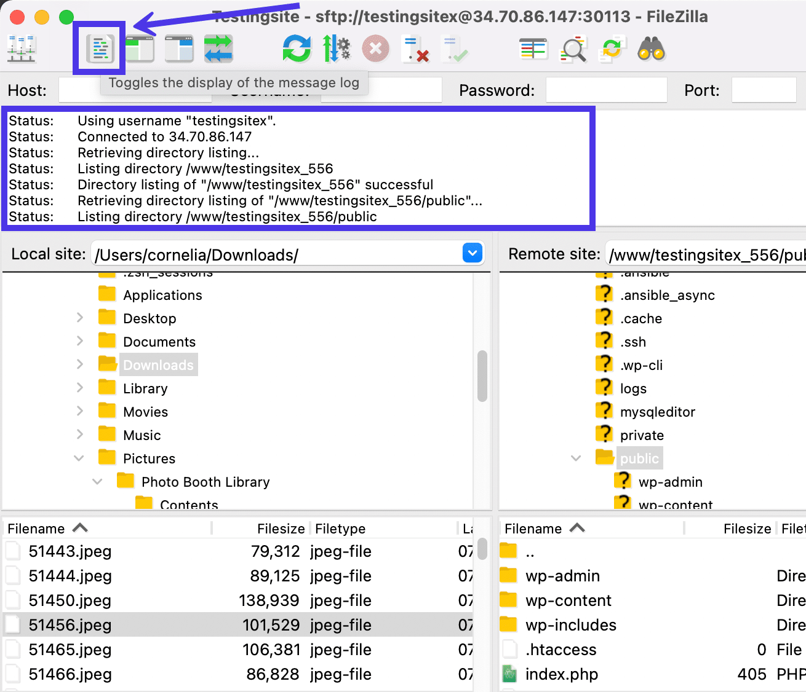806x692 pixels.
Task: Open the Local site path dropdown
Action: tap(471, 253)
